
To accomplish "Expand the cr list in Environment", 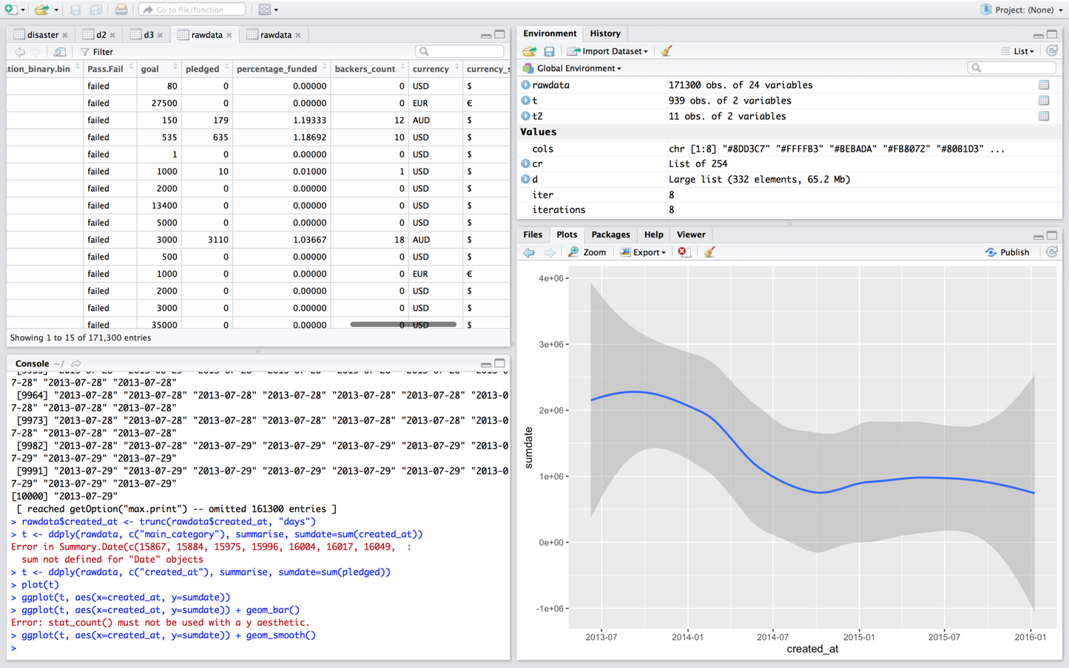I will (x=525, y=163).
